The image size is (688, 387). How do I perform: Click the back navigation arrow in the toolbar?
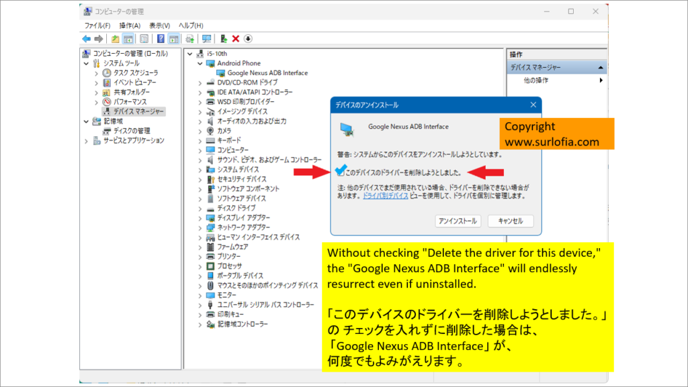86,38
